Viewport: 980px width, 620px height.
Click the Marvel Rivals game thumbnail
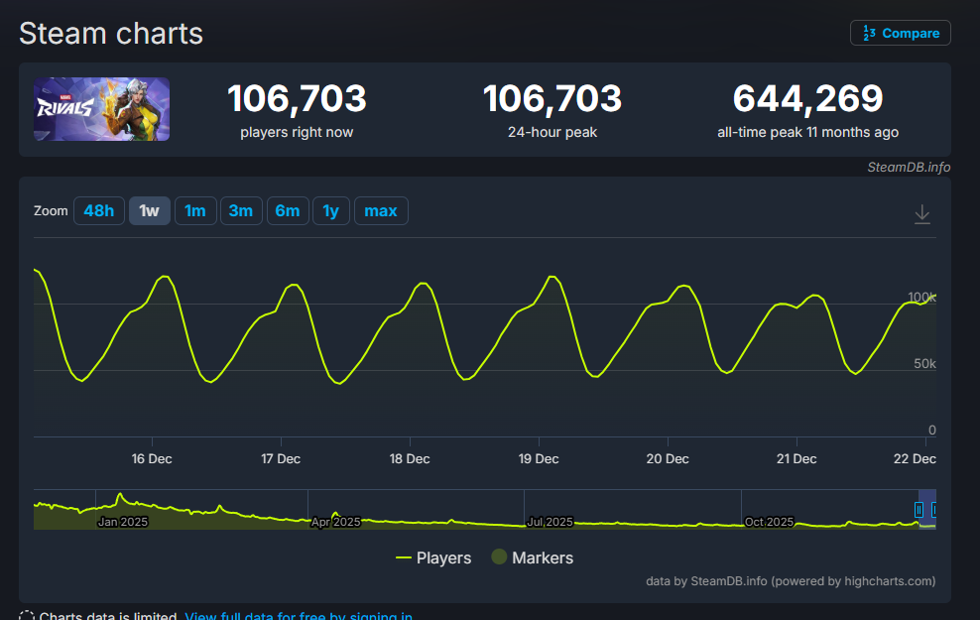click(102, 109)
